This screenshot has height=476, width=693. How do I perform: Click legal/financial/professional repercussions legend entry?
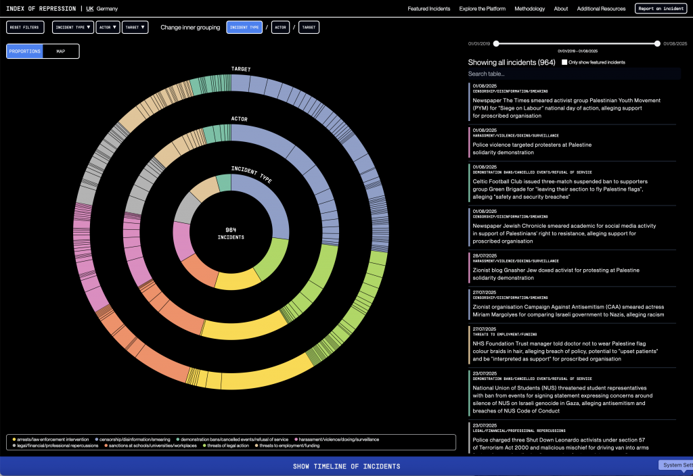[55, 446]
